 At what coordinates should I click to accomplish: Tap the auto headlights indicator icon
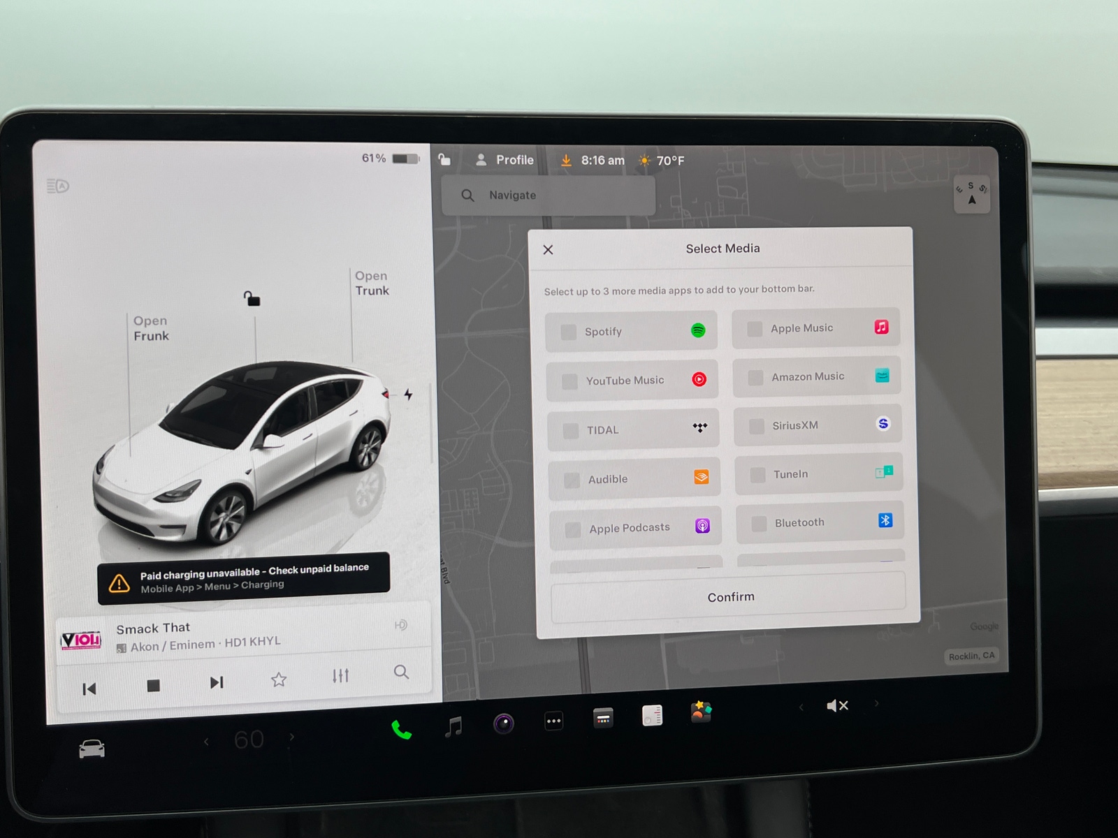[58, 186]
